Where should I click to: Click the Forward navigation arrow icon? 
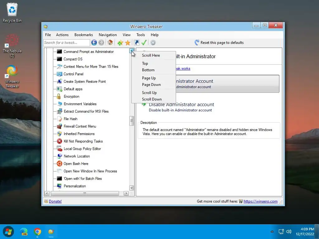tap(101, 42)
